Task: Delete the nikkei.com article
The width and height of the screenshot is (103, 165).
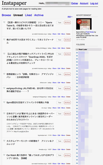Action: 68,83
